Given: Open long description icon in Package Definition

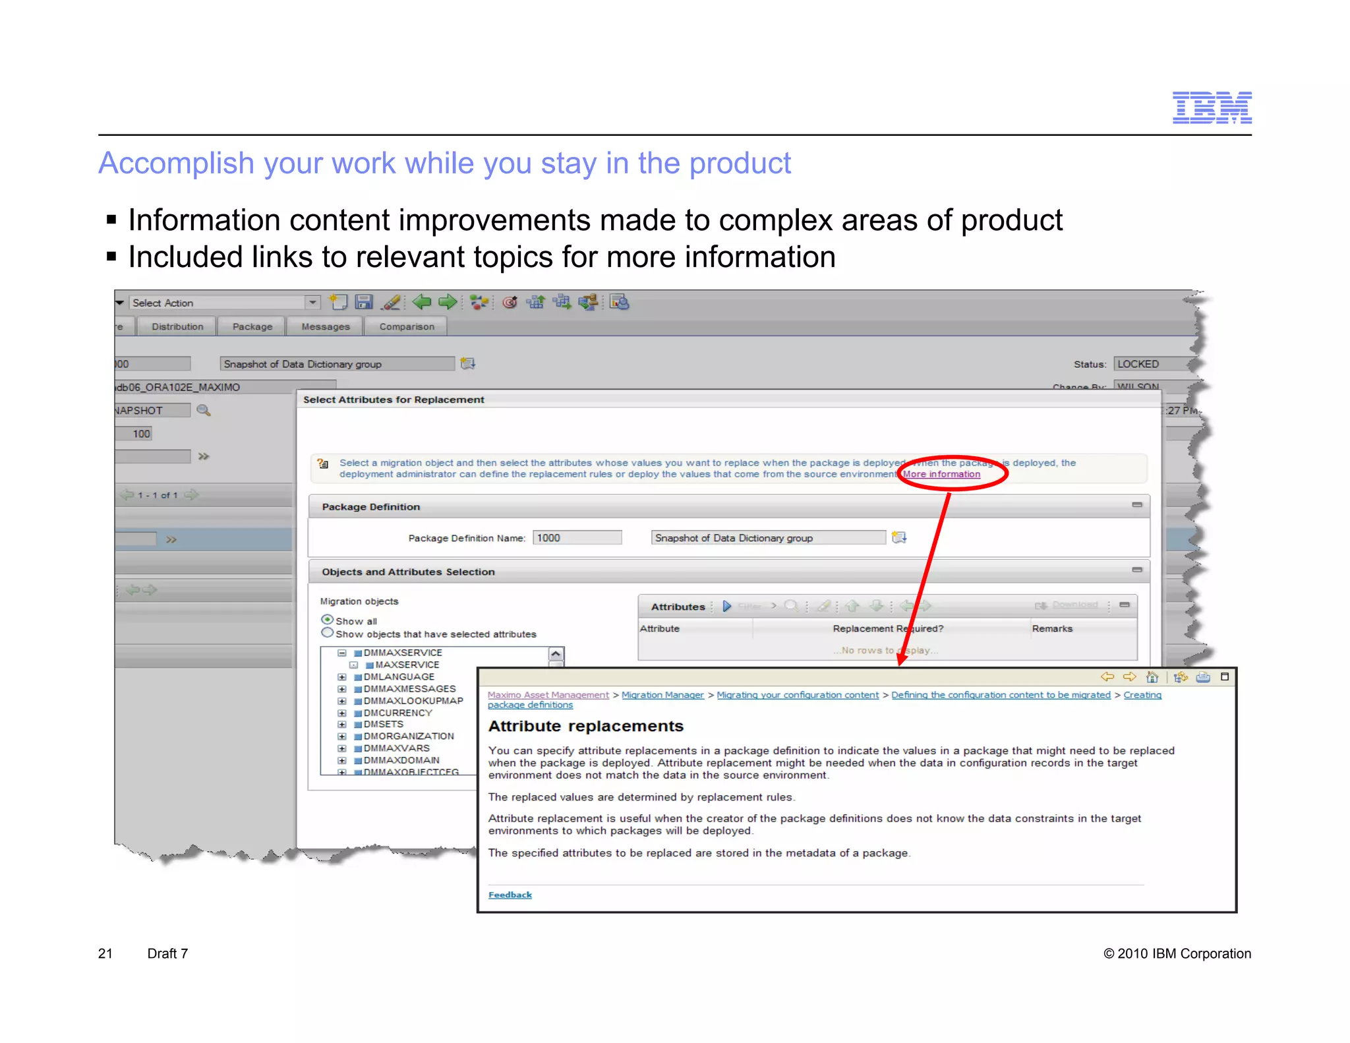Looking at the screenshot, I should point(899,538).
